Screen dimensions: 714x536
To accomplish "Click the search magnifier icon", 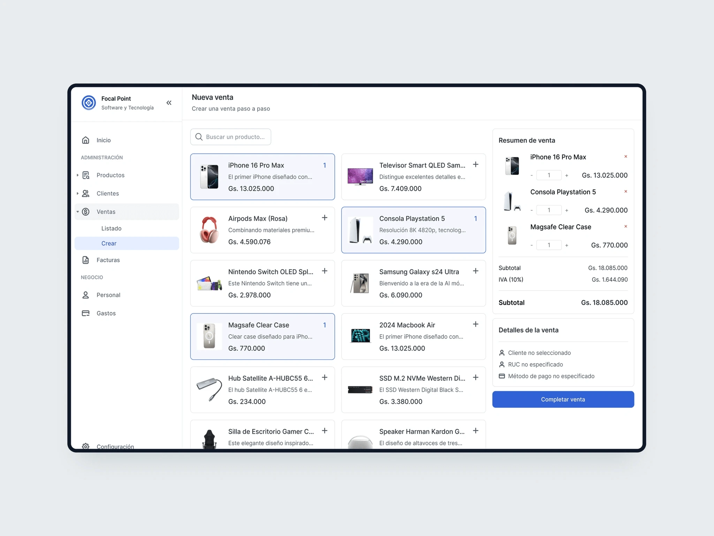I will [199, 137].
